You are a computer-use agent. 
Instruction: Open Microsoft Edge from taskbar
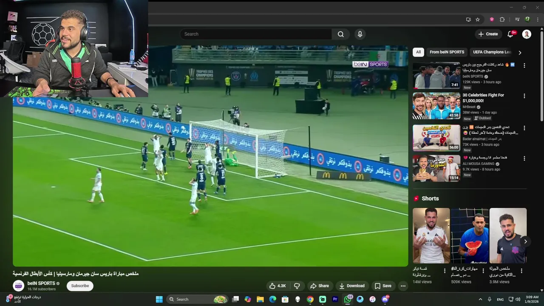point(273,299)
